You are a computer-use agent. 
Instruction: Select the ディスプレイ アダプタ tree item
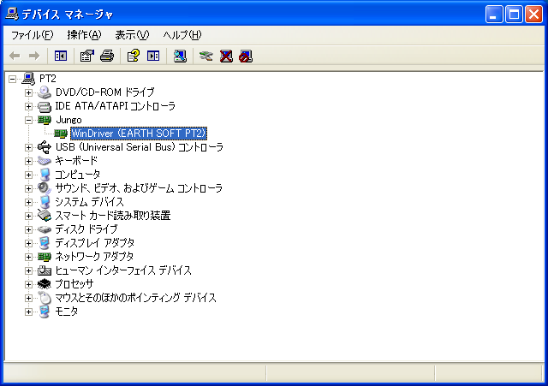pyautogui.click(x=94, y=243)
